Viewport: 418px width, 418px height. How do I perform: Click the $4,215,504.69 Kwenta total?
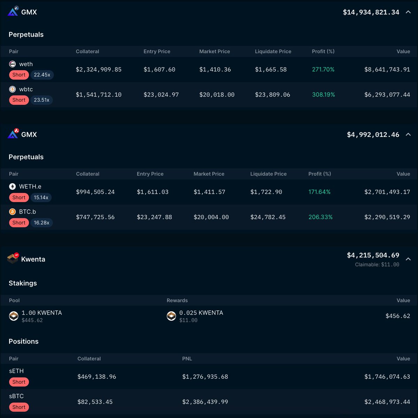[x=373, y=255]
